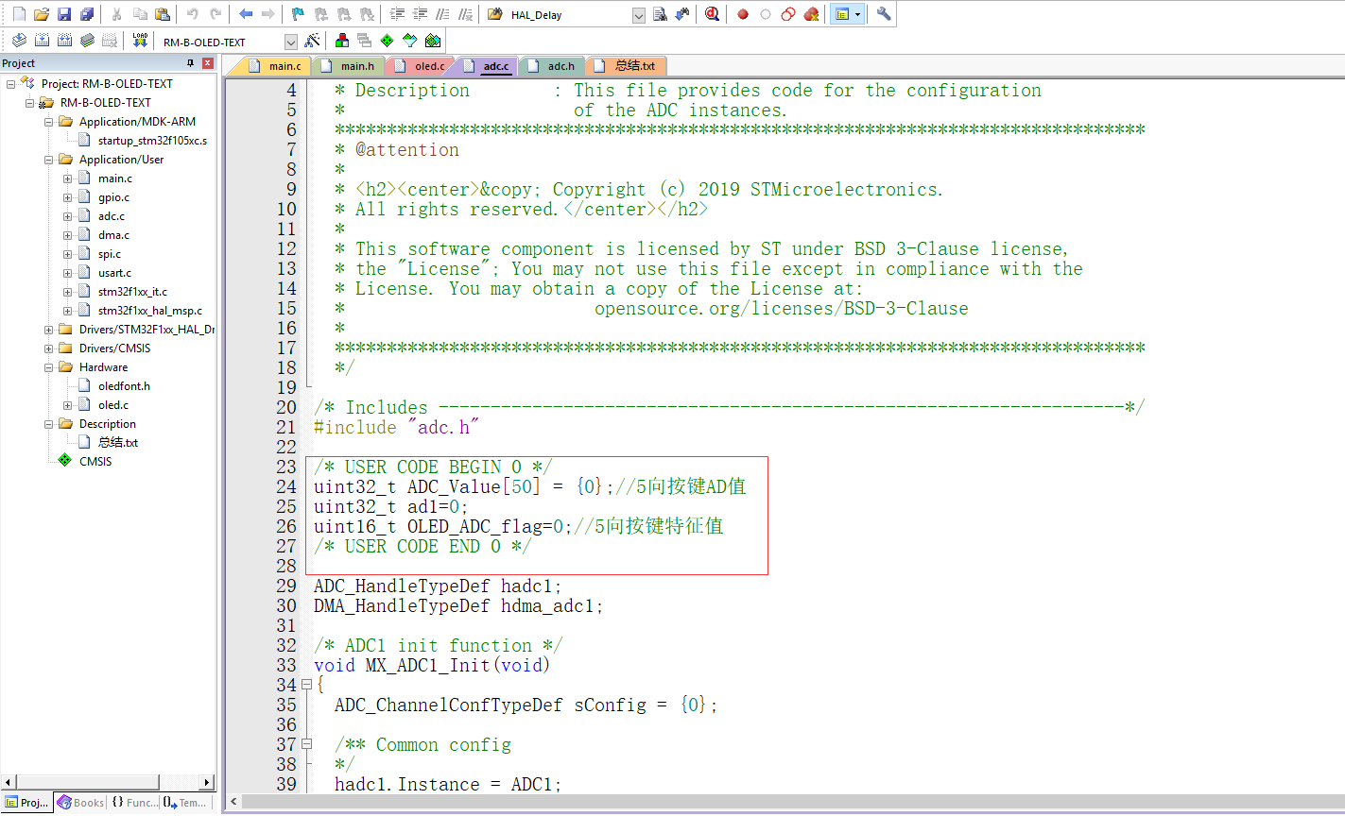Click the Batch build icon
This screenshot has height=816, width=1345.
pos(87,41)
